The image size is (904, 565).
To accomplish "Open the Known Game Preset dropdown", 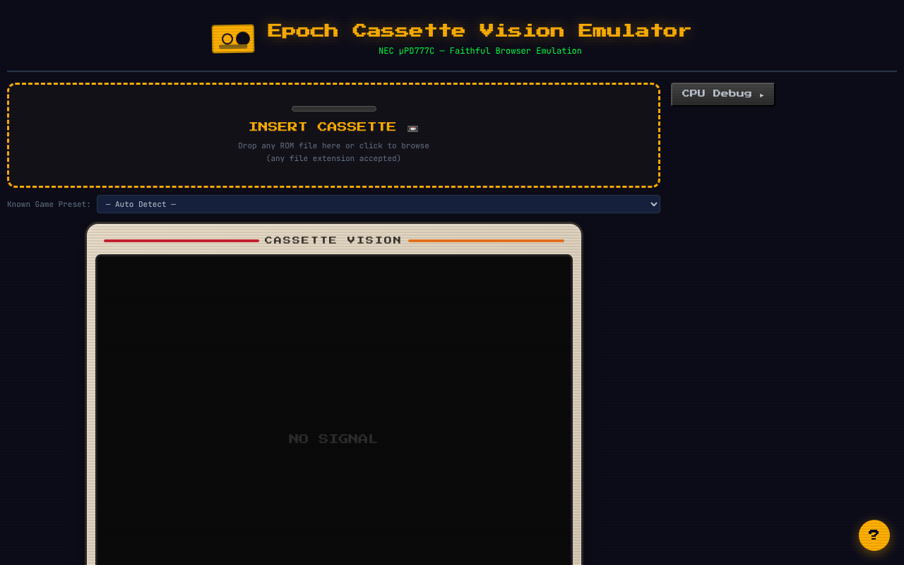I will tap(378, 204).
